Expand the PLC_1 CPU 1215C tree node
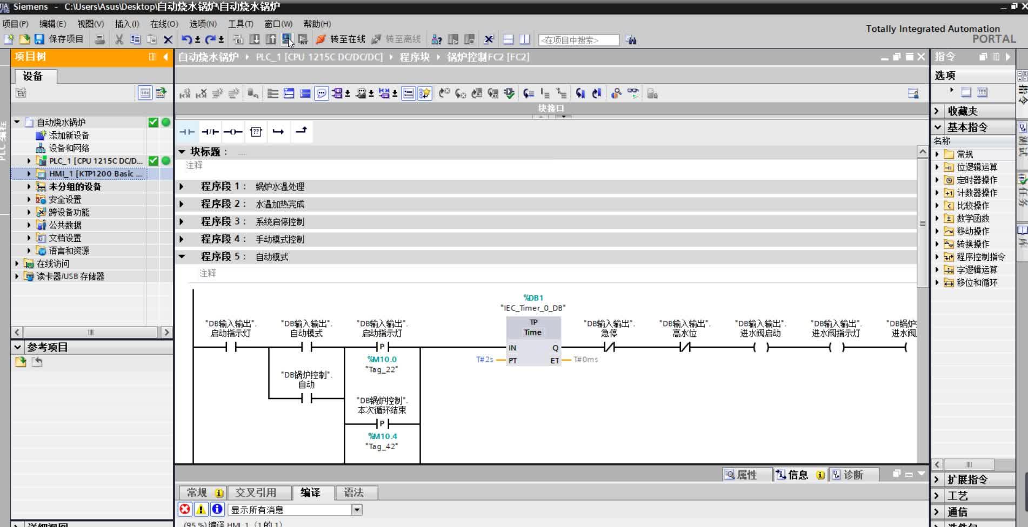This screenshot has width=1028, height=527. (29, 161)
